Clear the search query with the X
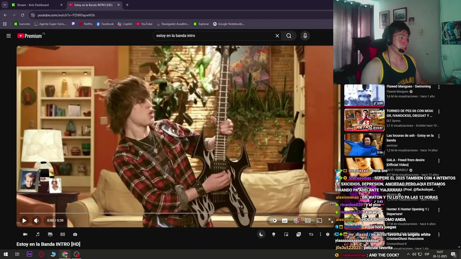Image resolution: width=461 pixels, height=259 pixels. tap(277, 36)
